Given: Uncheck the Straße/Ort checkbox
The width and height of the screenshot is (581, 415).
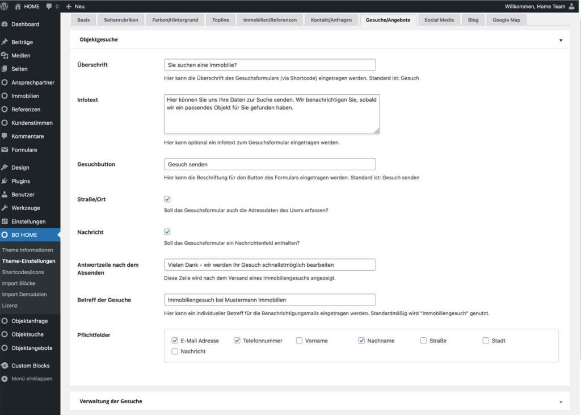Looking at the screenshot, I should click(167, 199).
